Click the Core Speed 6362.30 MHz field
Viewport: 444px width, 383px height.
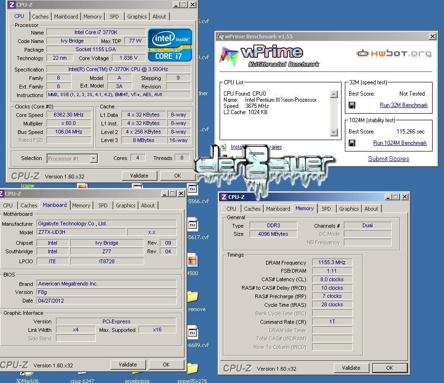[x=69, y=115]
